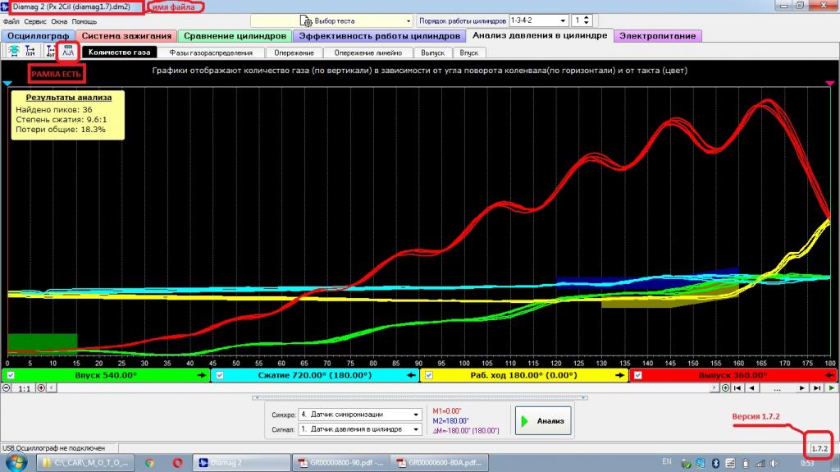Open Windows Start menu orb
Image resolution: width=840 pixels, height=472 pixels.
click(16, 462)
